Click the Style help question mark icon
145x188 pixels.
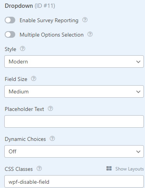[x=23, y=49]
